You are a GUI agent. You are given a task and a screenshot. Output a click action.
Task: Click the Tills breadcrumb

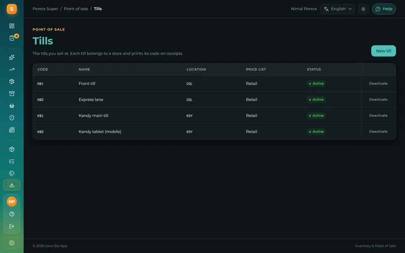click(x=98, y=9)
